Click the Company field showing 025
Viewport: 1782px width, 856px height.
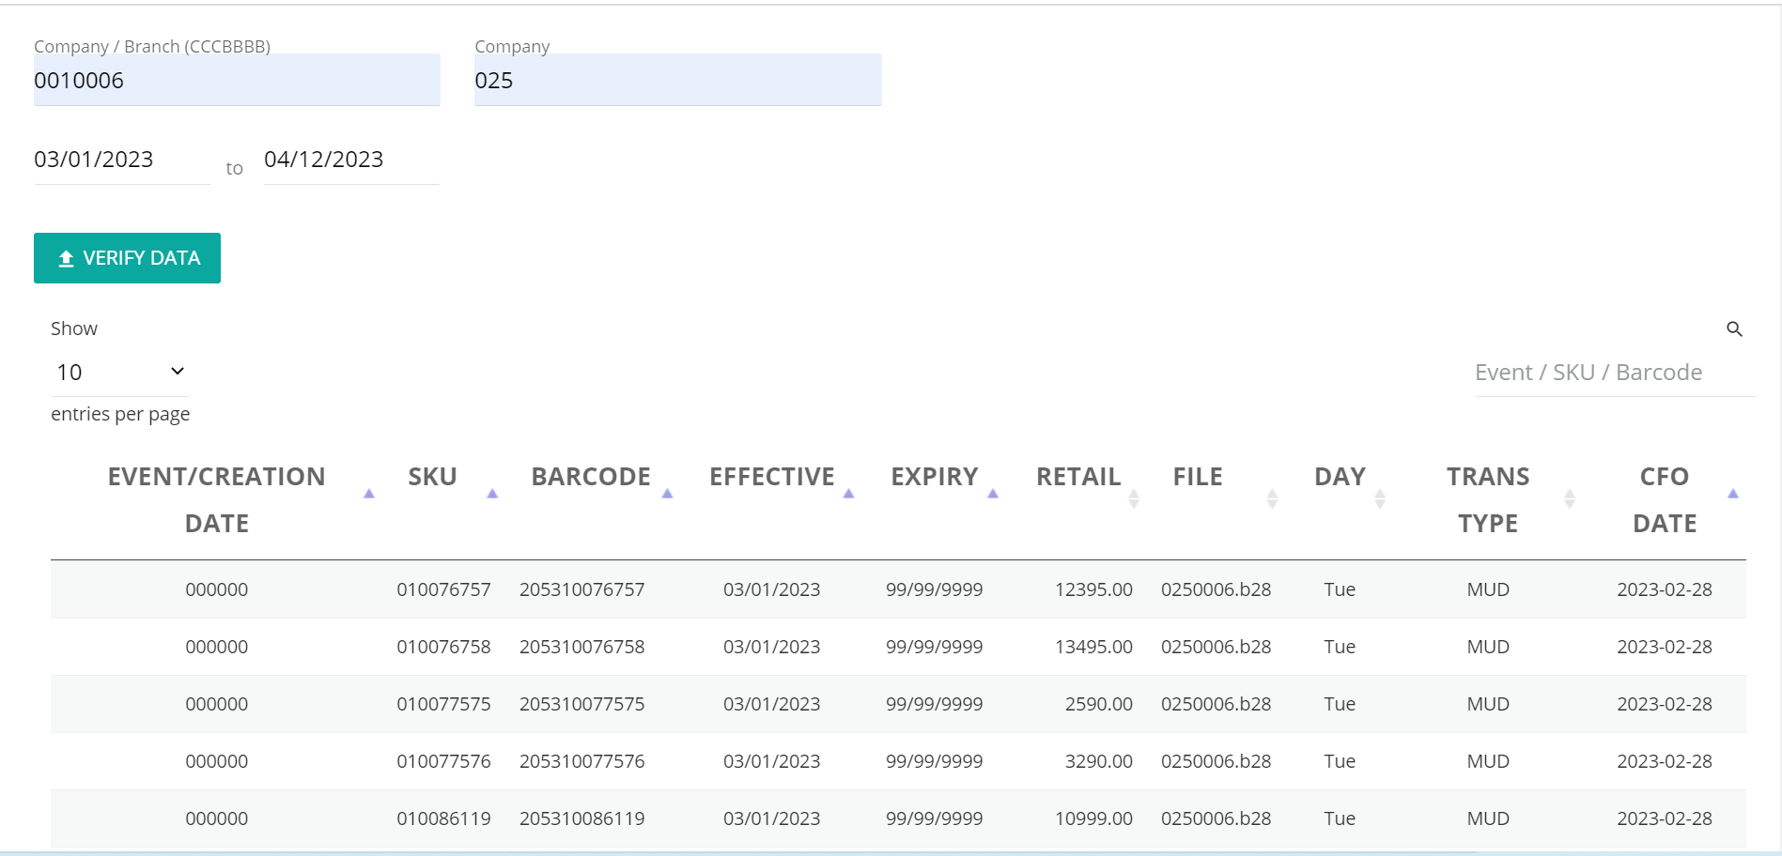(x=677, y=81)
